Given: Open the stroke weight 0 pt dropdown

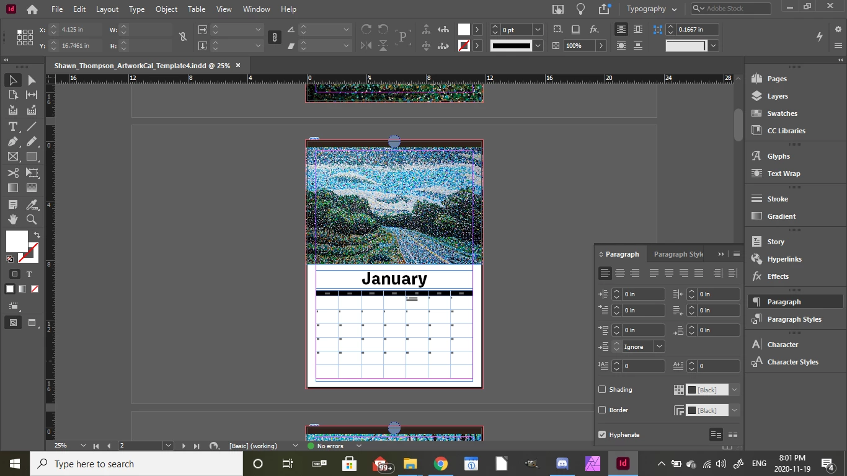Looking at the screenshot, I should 538,30.
